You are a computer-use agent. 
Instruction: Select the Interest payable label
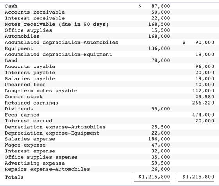30,73
